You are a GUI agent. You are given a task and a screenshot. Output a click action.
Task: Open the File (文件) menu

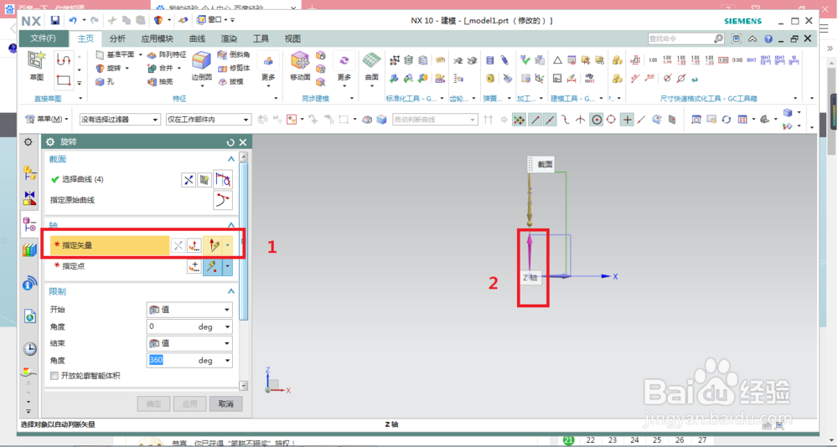click(44, 39)
